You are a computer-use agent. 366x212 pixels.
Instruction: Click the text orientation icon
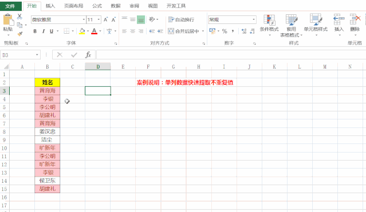click(x=152, y=19)
